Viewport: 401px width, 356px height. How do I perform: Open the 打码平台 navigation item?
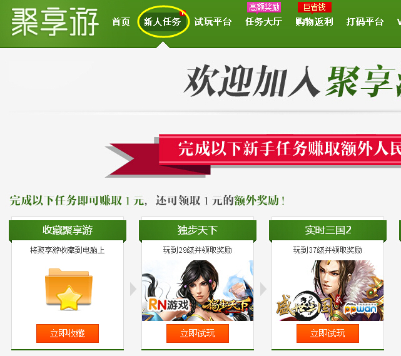[x=365, y=22]
